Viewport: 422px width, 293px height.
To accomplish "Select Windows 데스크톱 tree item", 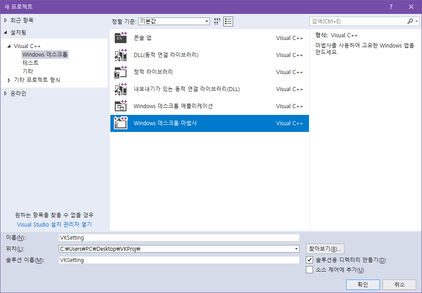I will pos(45,54).
